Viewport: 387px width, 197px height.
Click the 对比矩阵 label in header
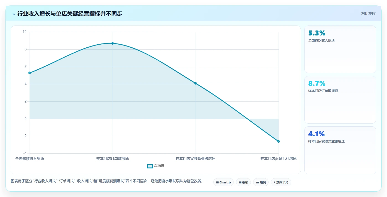[368, 13]
